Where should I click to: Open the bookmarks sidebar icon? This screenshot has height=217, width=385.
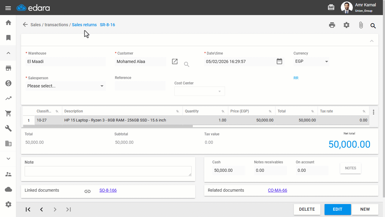(x=8, y=38)
